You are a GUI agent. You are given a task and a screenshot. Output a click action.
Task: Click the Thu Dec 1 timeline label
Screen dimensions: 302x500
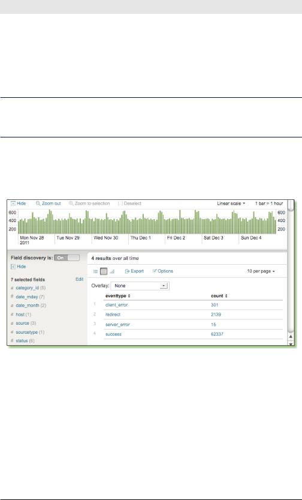(140, 238)
